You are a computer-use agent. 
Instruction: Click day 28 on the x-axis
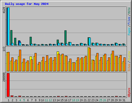coord(112,100)
